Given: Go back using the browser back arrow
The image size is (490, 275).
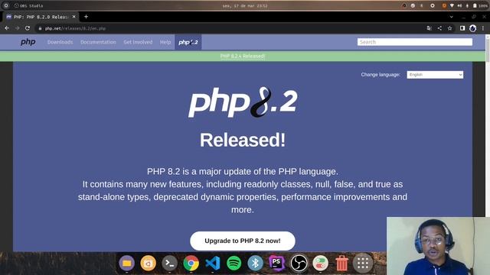Looking at the screenshot, I should (7, 28).
